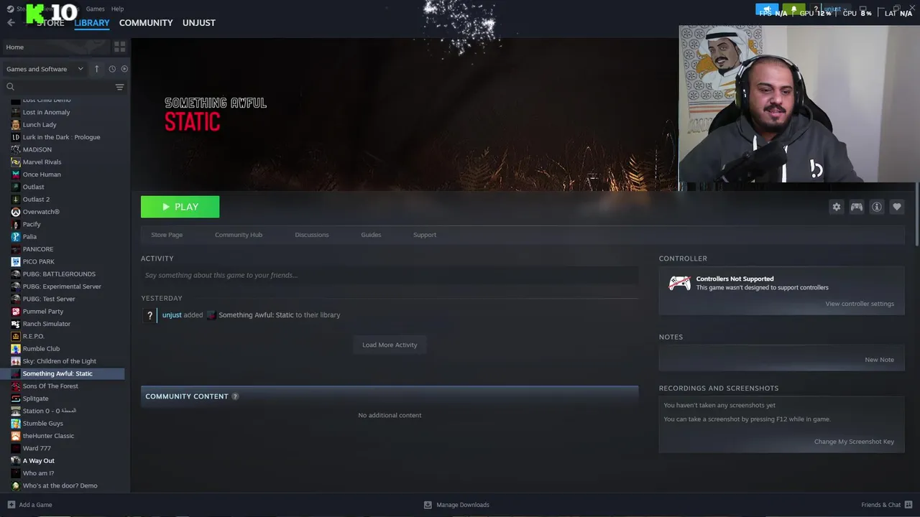Expand the Games and Software dropdown
Image resolution: width=920 pixels, height=517 pixels.
45,69
